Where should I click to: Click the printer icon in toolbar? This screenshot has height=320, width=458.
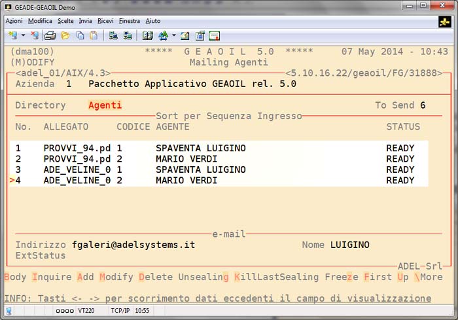[x=50, y=35]
